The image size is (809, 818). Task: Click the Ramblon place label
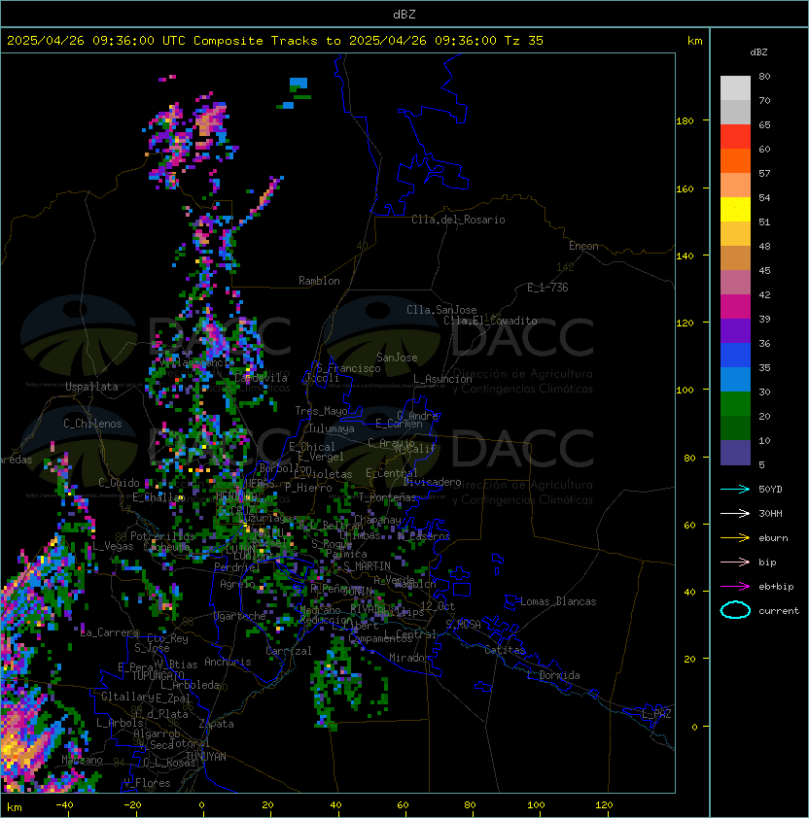(319, 281)
